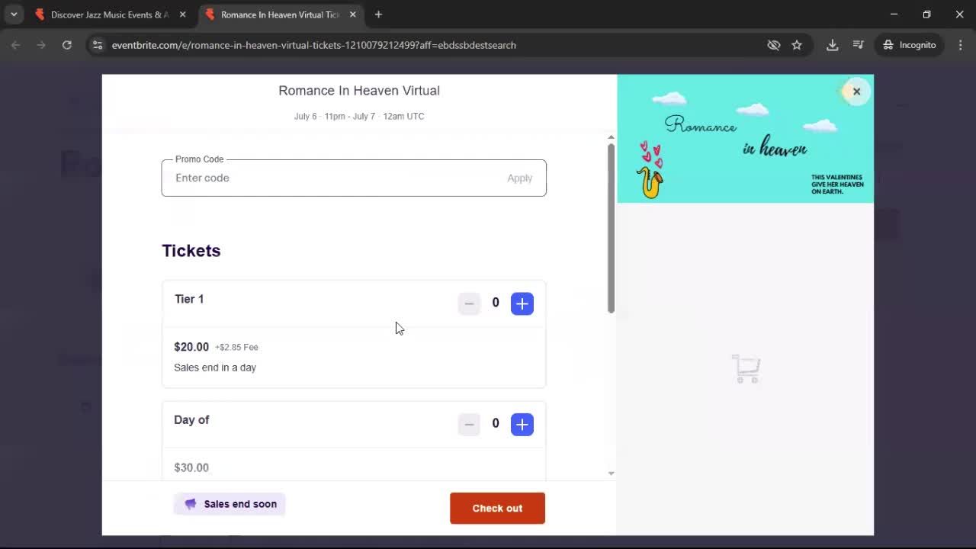Click the scrollbar up arrow
Screen dimensions: 976x549
(x=611, y=137)
